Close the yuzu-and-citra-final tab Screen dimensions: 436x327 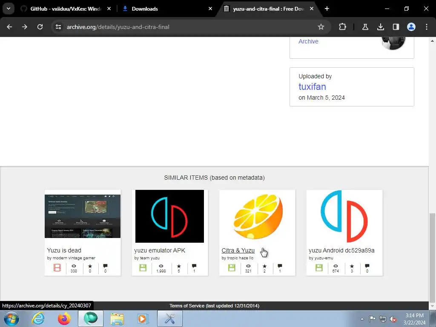(x=312, y=9)
